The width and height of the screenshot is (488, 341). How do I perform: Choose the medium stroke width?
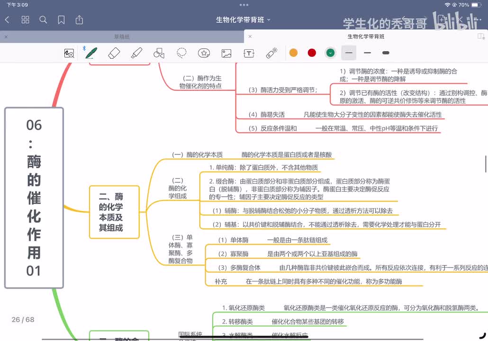[x=368, y=53]
